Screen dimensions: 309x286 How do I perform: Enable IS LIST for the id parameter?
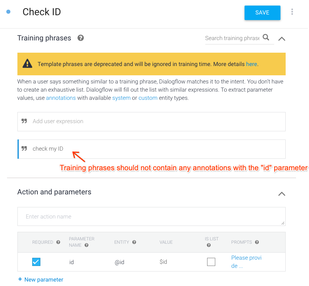[211, 262]
